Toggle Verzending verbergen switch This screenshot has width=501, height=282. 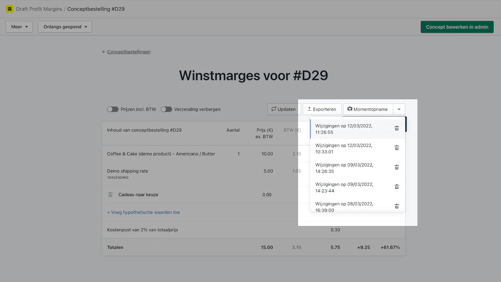pyautogui.click(x=166, y=109)
